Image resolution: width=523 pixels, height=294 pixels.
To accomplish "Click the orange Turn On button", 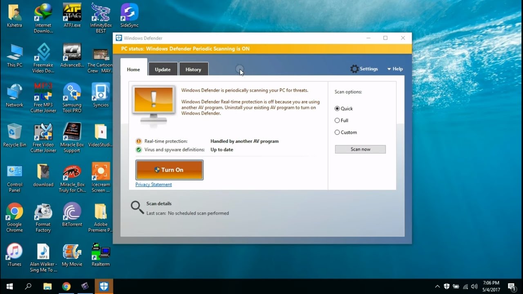I will click(169, 170).
